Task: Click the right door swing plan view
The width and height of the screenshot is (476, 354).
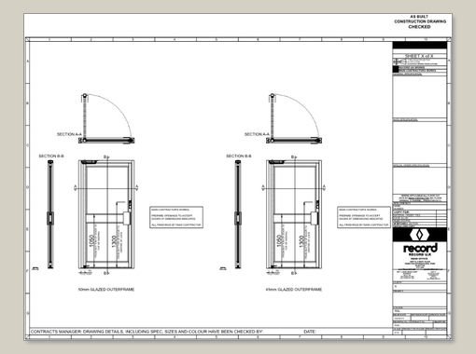Action: (294, 118)
